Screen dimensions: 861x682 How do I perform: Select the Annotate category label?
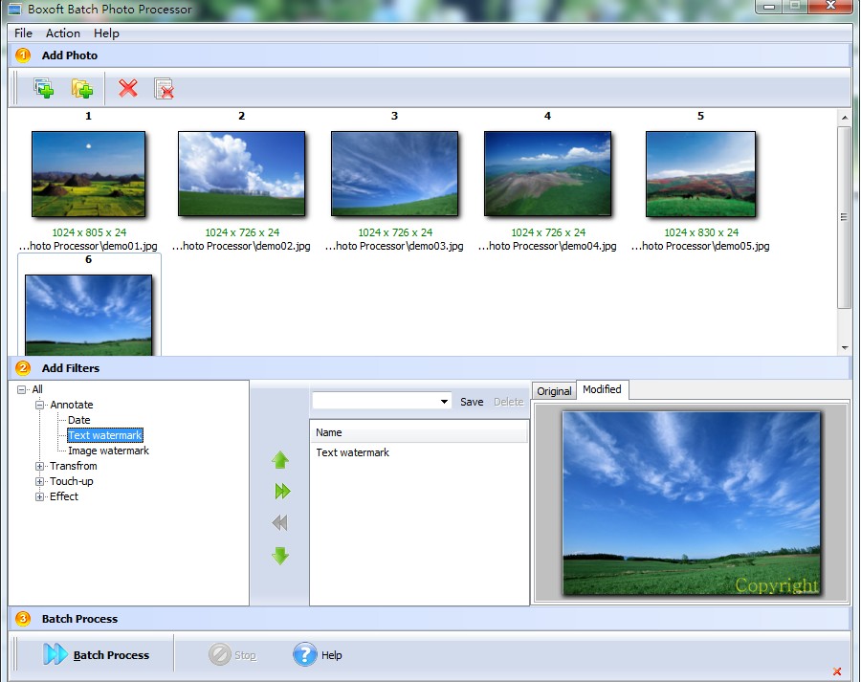tap(72, 405)
